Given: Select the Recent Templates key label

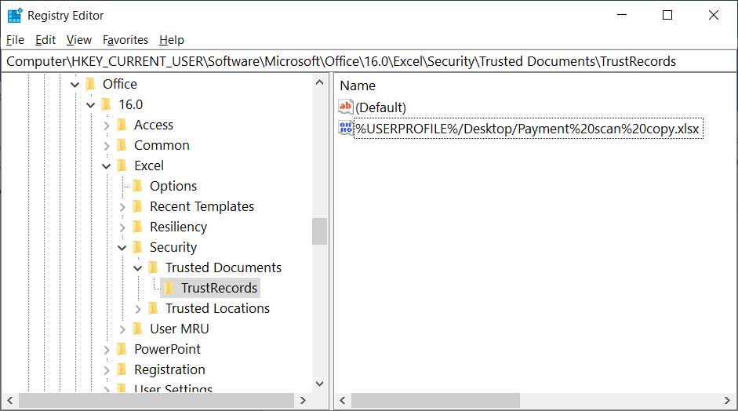Looking at the screenshot, I should 202,207.
